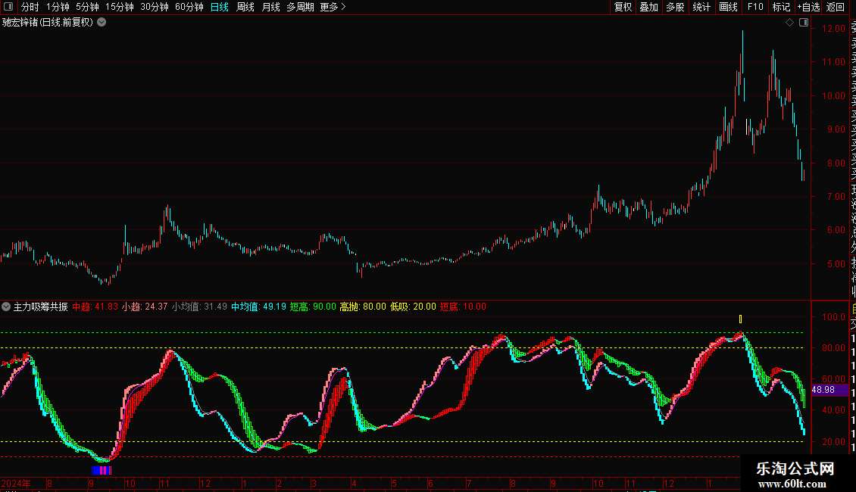The image size is (856, 492).
Task: Select the 1分钟 period
Action: pyautogui.click(x=58, y=7)
